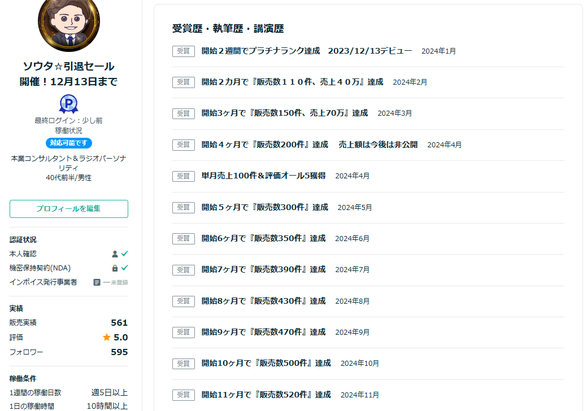This screenshot has width=587, height=411.
Task: Click the green checkmark for 本人確認
Action: pyautogui.click(x=124, y=254)
